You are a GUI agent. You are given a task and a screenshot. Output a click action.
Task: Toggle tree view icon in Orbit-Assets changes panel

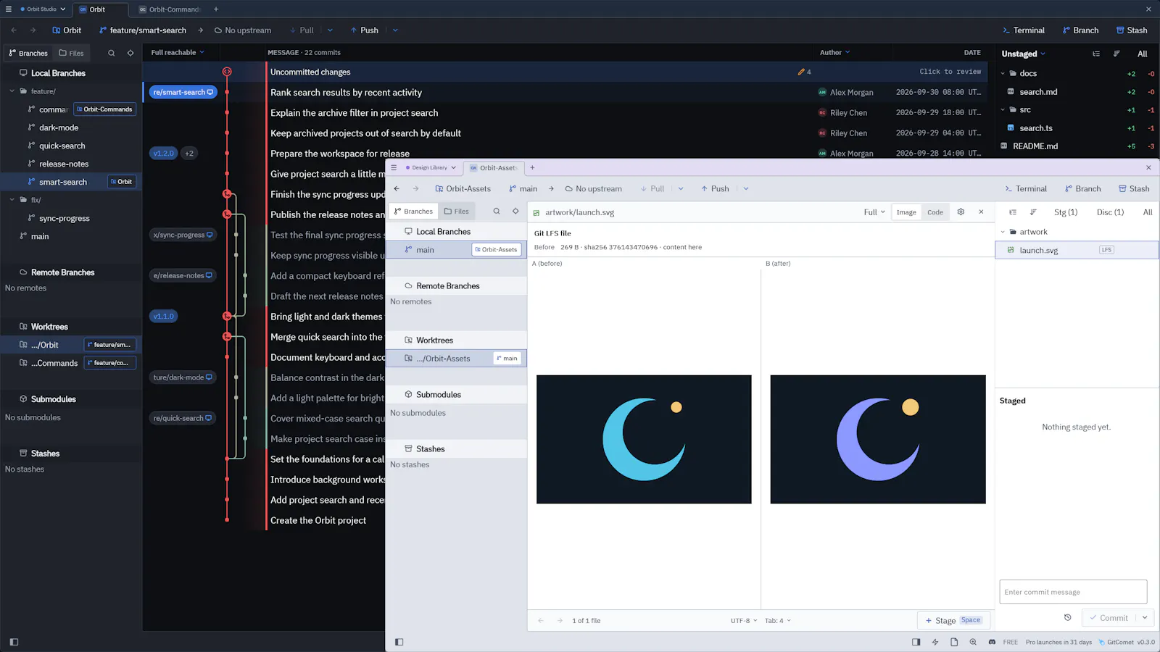[1013, 212]
